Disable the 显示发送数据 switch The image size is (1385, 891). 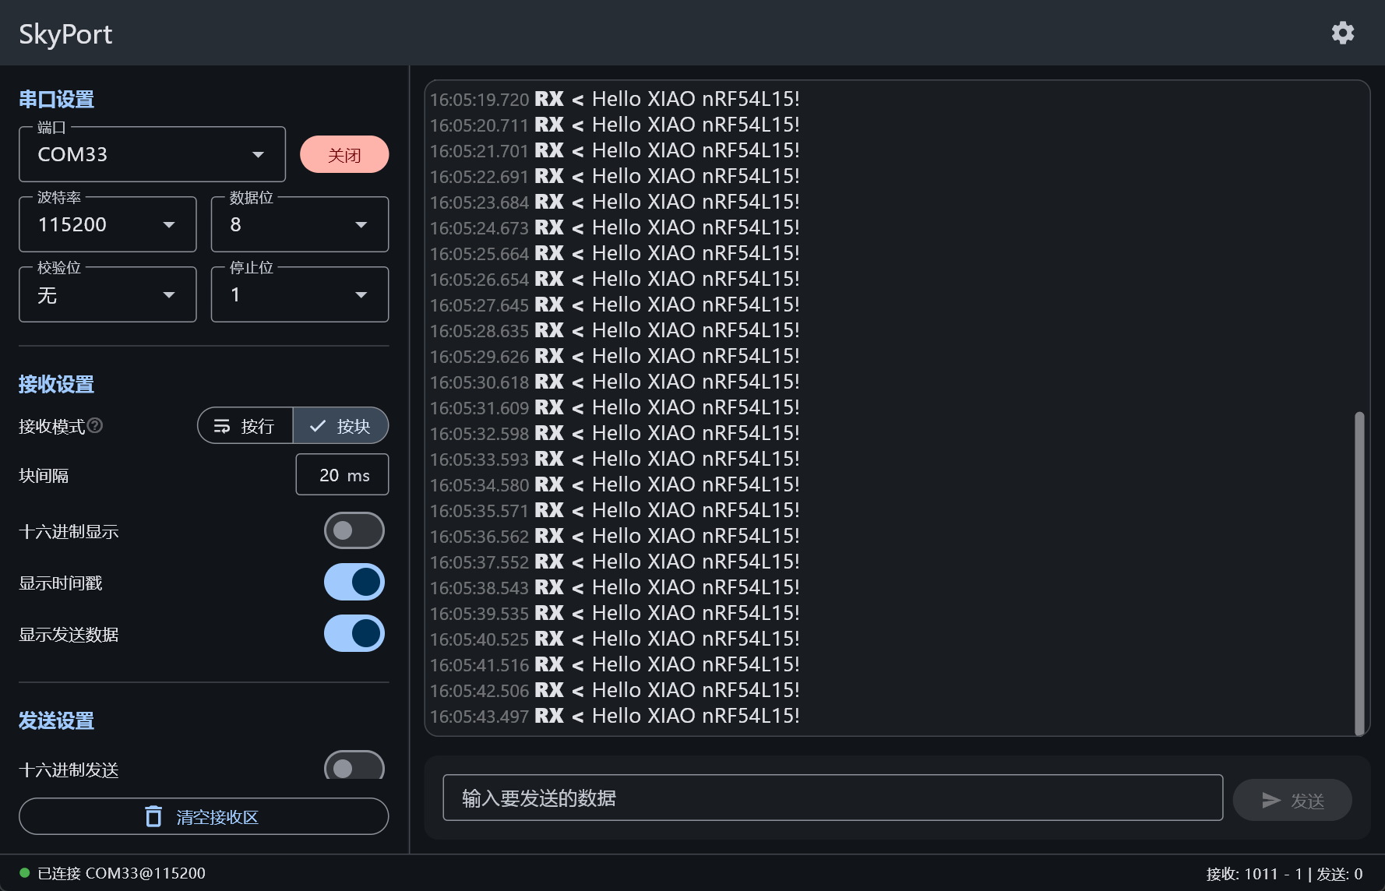354,633
